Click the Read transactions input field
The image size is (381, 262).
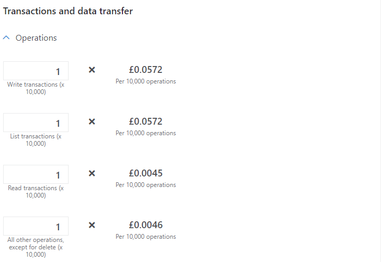coord(36,175)
